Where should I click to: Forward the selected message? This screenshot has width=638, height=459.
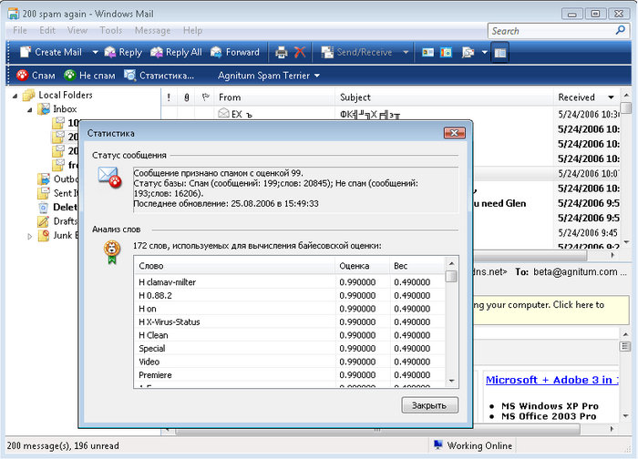point(235,53)
